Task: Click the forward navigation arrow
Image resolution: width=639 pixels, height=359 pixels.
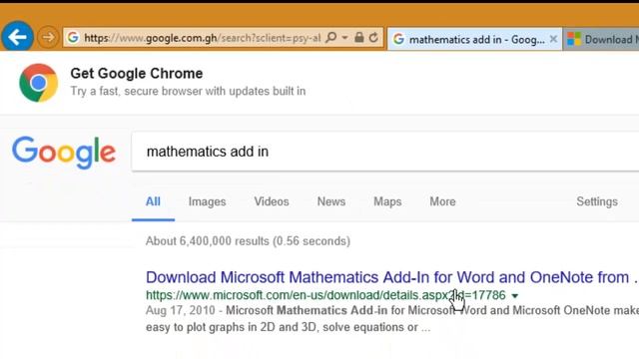Action: pos(48,38)
